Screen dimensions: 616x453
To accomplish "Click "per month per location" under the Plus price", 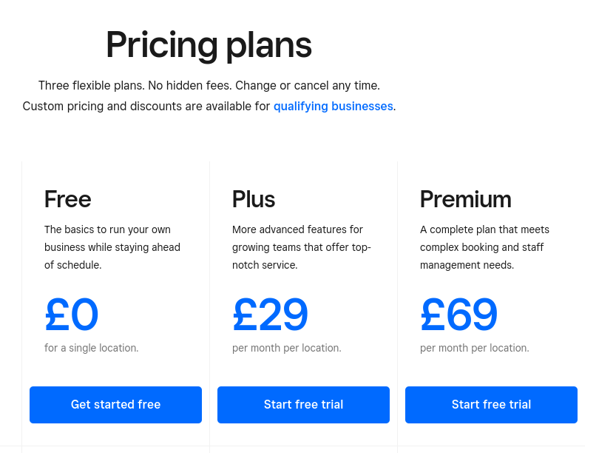I will (x=286, y=348).
